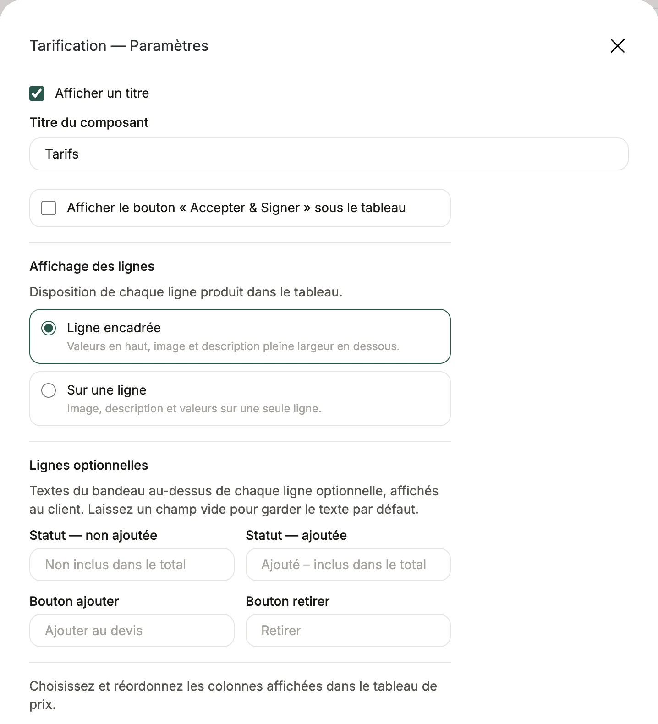658x724 pixels.
Task: Click the Afficher un titre label
Action: click(102, 93)
